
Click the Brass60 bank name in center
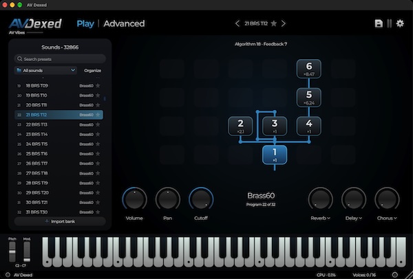coord(261,196)
